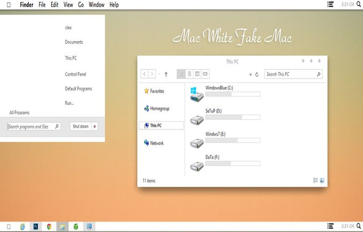Open Documents from the Start menu
This screenshot has width=363, height=232.
point(74,42)
